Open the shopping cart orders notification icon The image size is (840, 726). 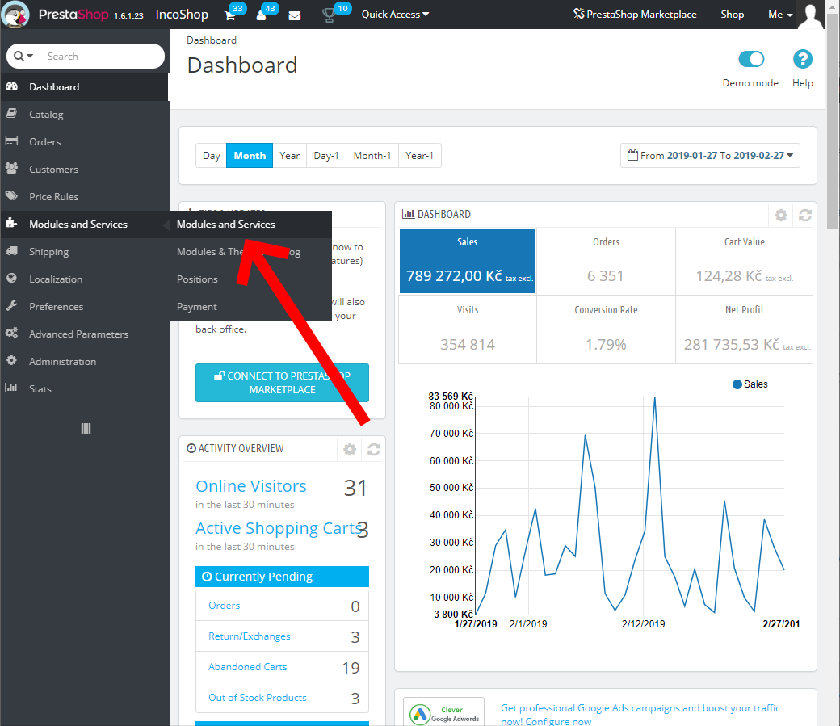[x=230, y=15]
